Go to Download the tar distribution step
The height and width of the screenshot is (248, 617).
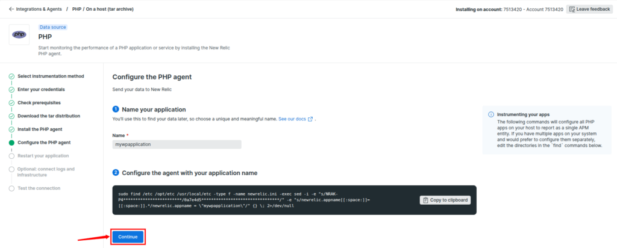49,116
